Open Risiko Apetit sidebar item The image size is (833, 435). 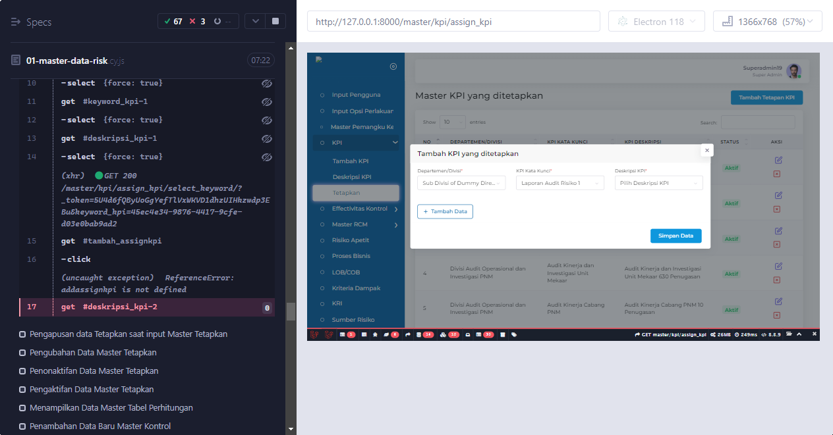coord(351,240)
